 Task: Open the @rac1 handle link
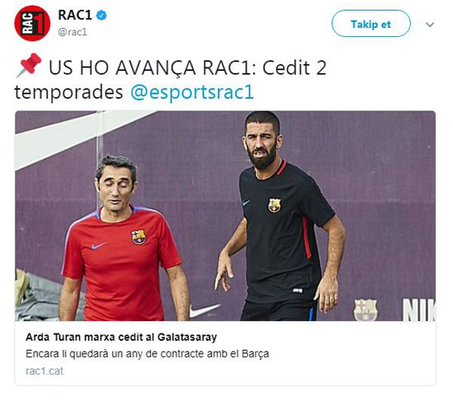coord(72,32)
